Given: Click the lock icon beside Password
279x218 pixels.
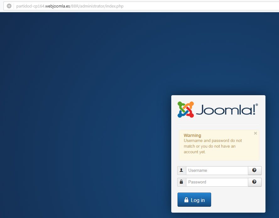Looking at the screenshot, I should (x=182, y=182).
